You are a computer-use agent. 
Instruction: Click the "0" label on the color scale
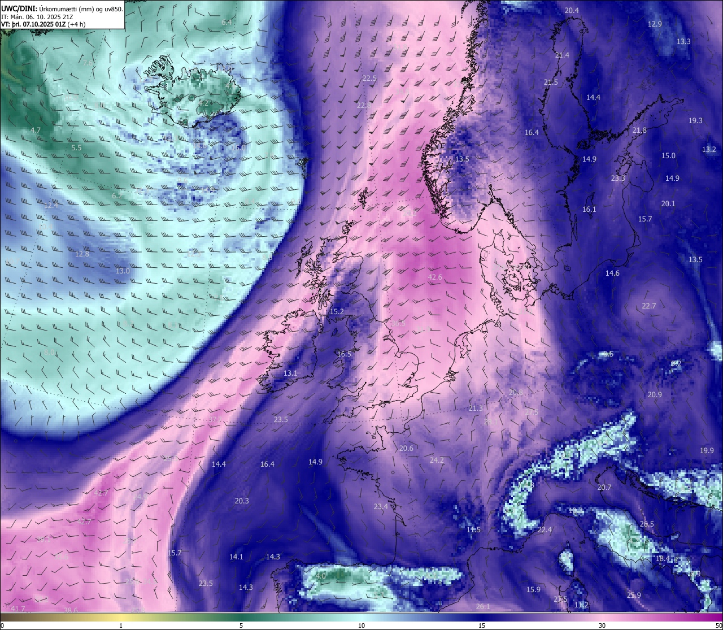point(2,625)
